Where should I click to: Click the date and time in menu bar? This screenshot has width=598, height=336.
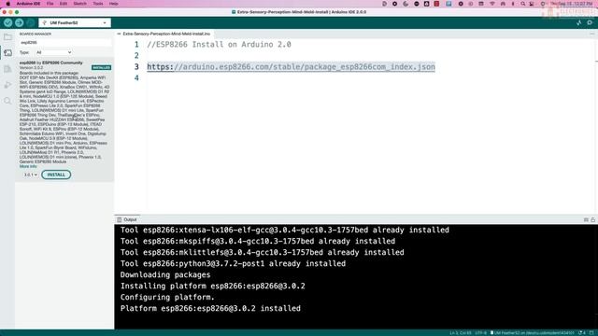click(x=571, y=4)
